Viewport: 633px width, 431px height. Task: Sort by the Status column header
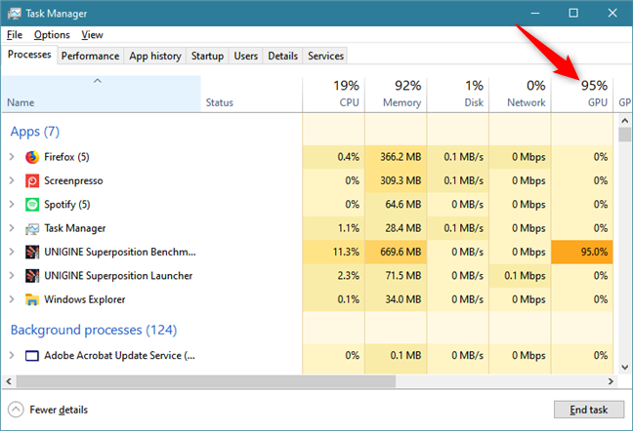(x=251, y=94)
